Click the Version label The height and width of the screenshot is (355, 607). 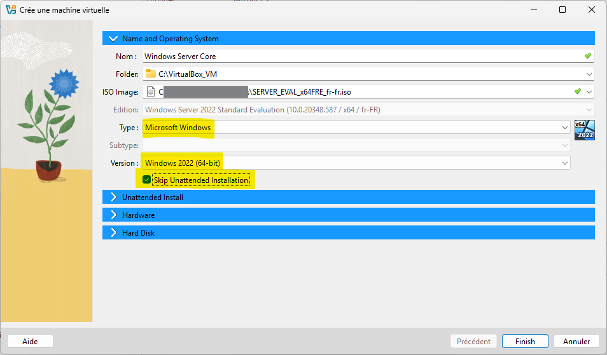125,163
